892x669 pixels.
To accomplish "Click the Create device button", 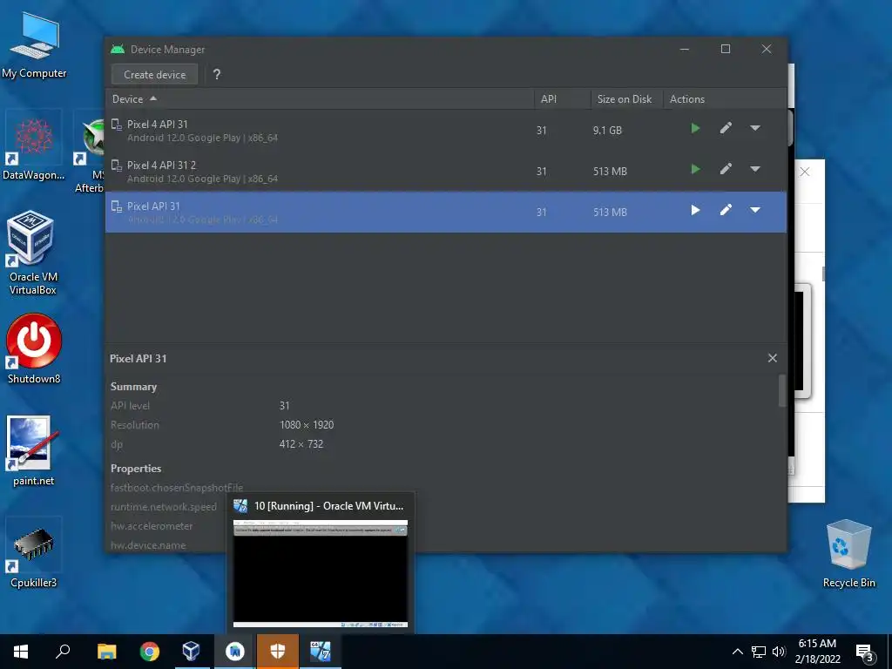I will coord(154,75).
